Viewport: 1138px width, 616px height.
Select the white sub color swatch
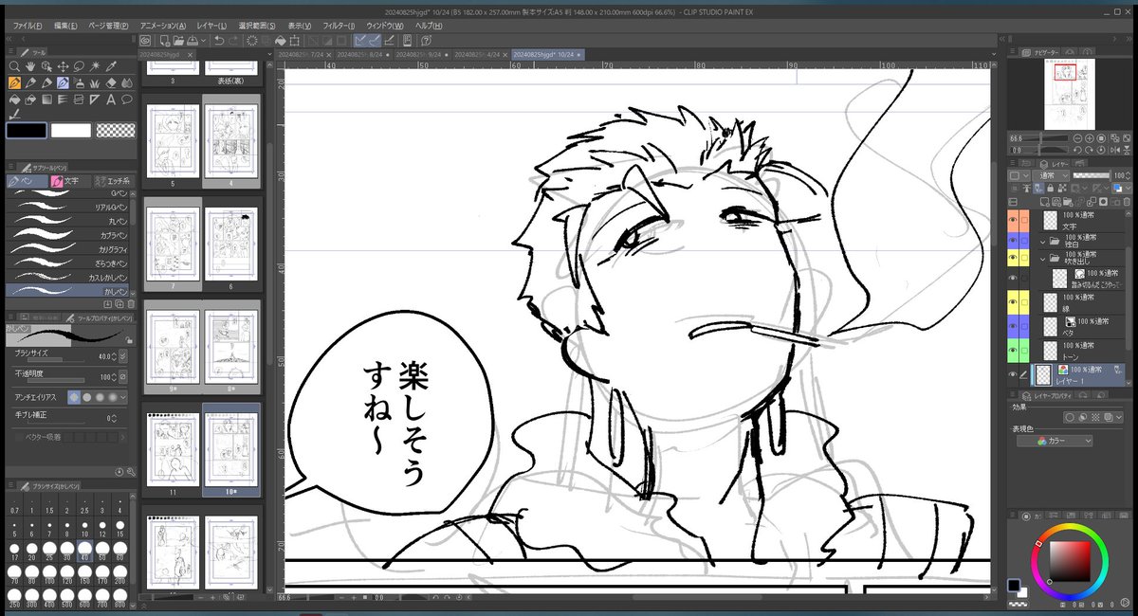[x=70, y=130]
